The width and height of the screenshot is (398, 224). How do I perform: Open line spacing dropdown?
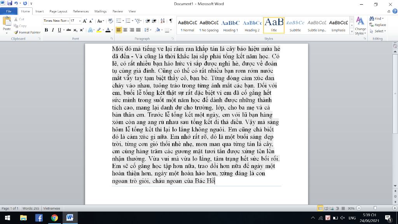click(148, 30)
